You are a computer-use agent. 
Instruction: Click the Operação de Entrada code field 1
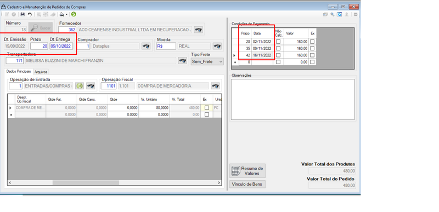[x=15, y=86]
